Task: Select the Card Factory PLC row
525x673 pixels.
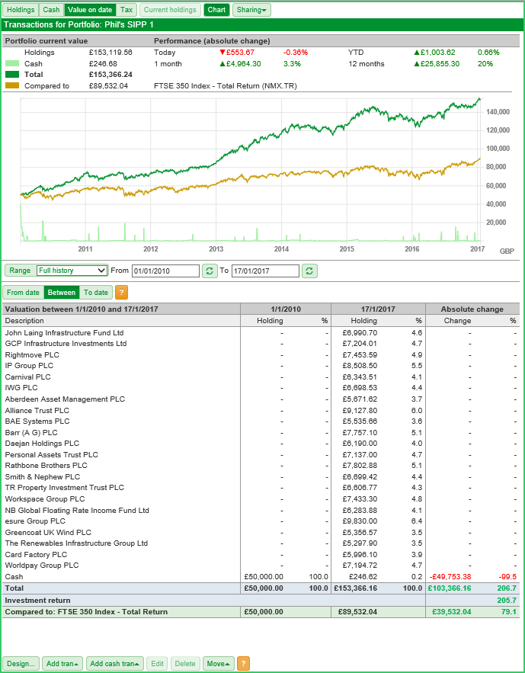Action: click(x=261, y=555)
